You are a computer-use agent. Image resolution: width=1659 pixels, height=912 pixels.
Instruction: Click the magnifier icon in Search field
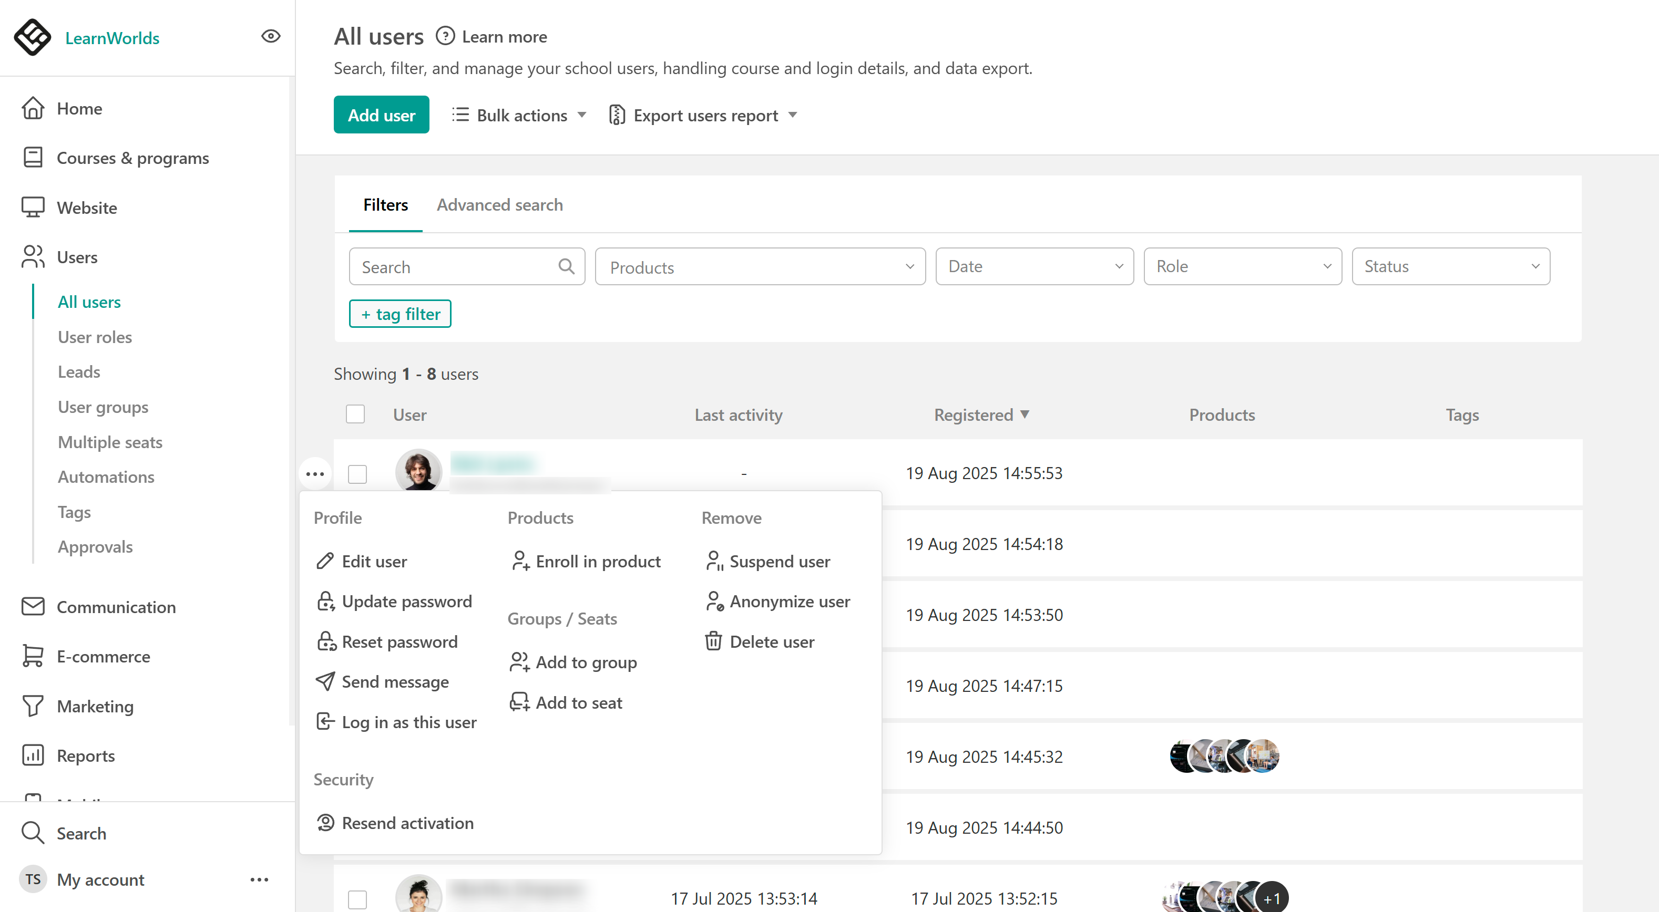[566, 266]
